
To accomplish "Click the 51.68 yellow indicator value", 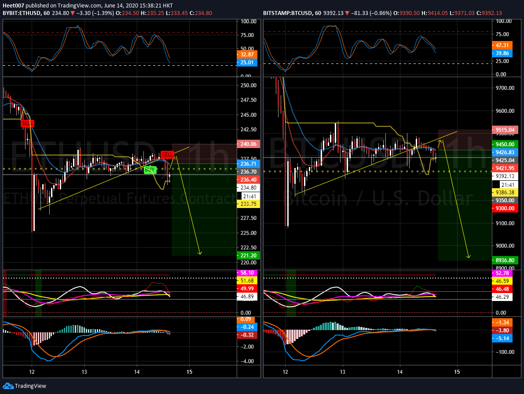I will pos(247,281).
